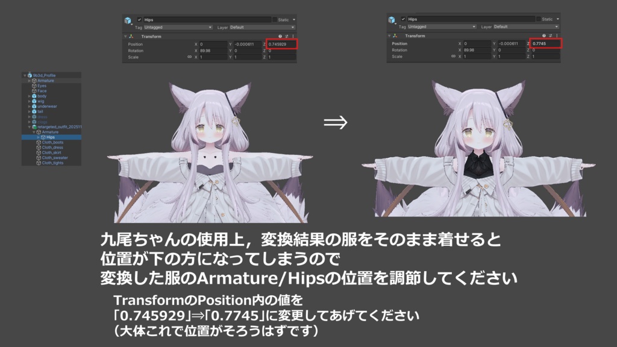Click the retargeted_outfit prefab icon in the hierarchy
Screen dimensions: 617x347
pos(35,127)
